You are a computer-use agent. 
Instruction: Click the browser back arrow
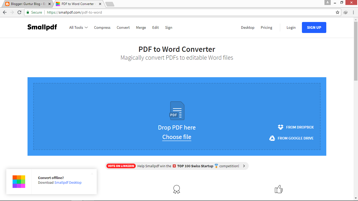pyautogui.click(x=5, y=12)
